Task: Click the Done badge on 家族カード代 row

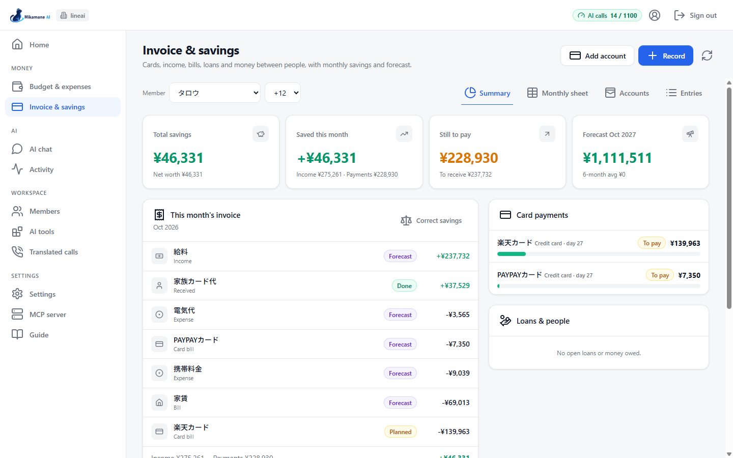Action: click(404, 285)
